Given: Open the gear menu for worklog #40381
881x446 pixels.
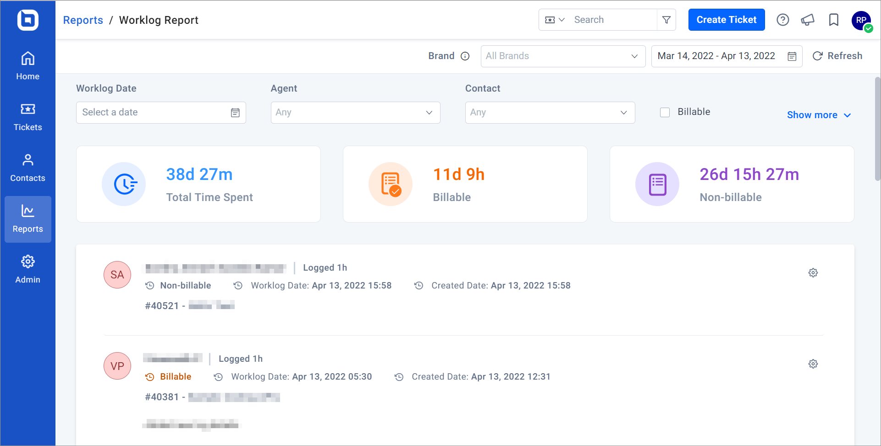Looking at the screenshot, I should pyautogui.click(x=813, y=364).
